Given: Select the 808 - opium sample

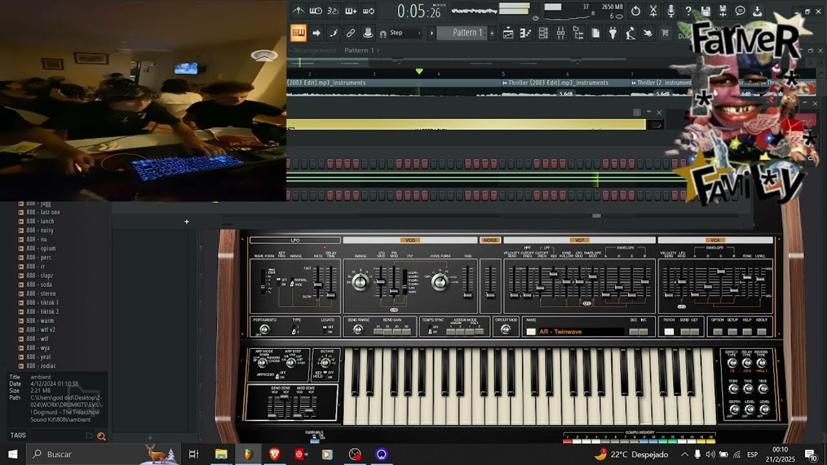Looking at the screenshot, I should pyautogui.click(x=43, y=249).
